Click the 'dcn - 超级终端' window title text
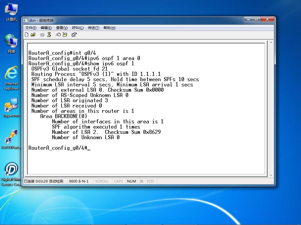 point(41,20)
